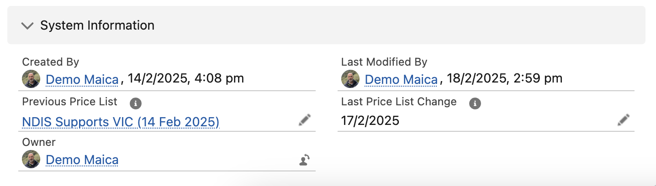656x186 pixels.
Task: Click the Owner user avatar
Action: click(31, 160)
